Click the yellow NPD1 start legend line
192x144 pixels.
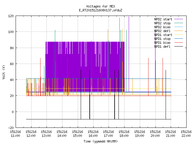click(x=179, y=35)
